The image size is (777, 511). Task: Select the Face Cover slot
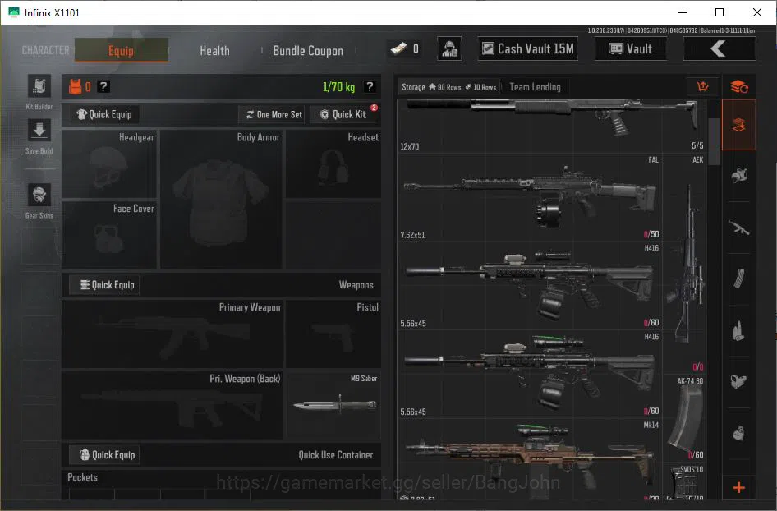coord(109,235)
